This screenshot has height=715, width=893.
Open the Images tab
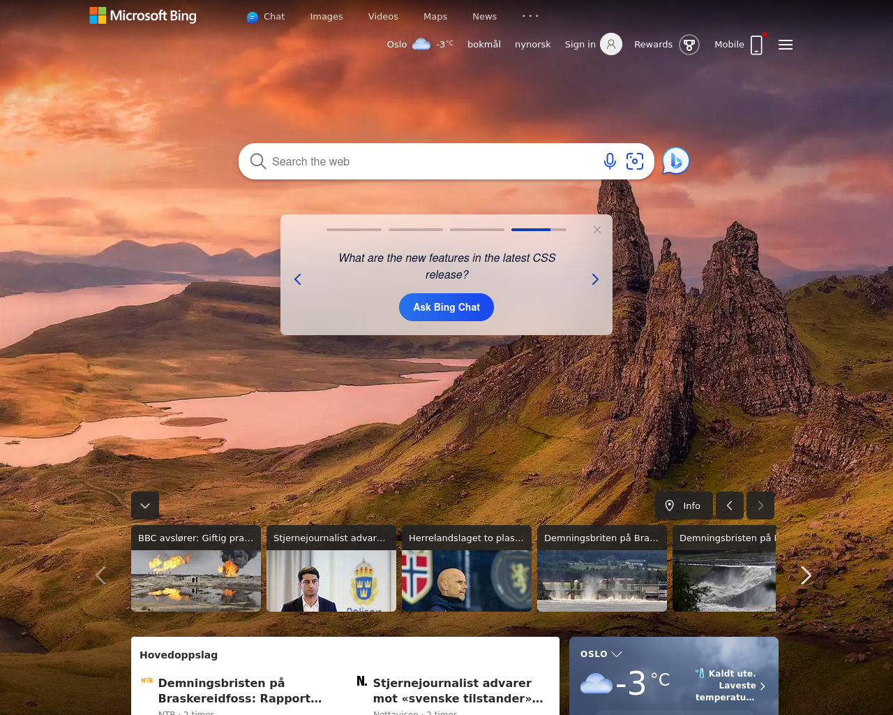click(x=327, y=17)
